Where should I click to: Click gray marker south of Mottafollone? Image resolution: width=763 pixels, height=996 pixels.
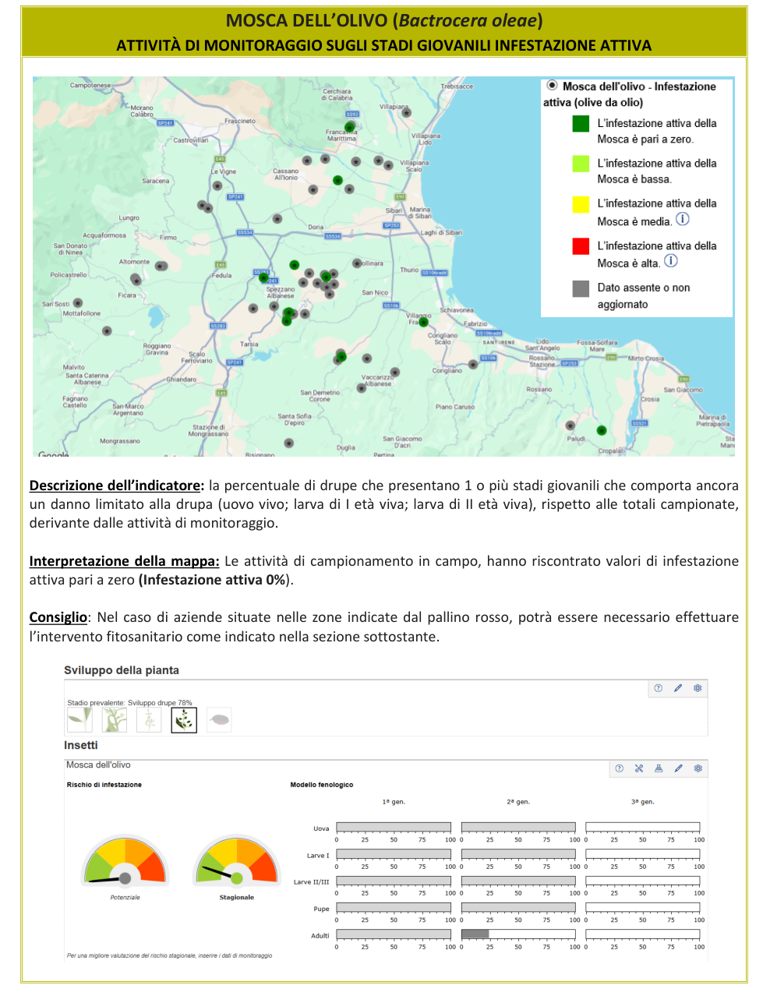click(107, 330)
